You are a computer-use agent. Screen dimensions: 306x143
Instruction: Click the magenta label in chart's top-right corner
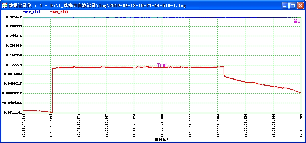point(296,21)
